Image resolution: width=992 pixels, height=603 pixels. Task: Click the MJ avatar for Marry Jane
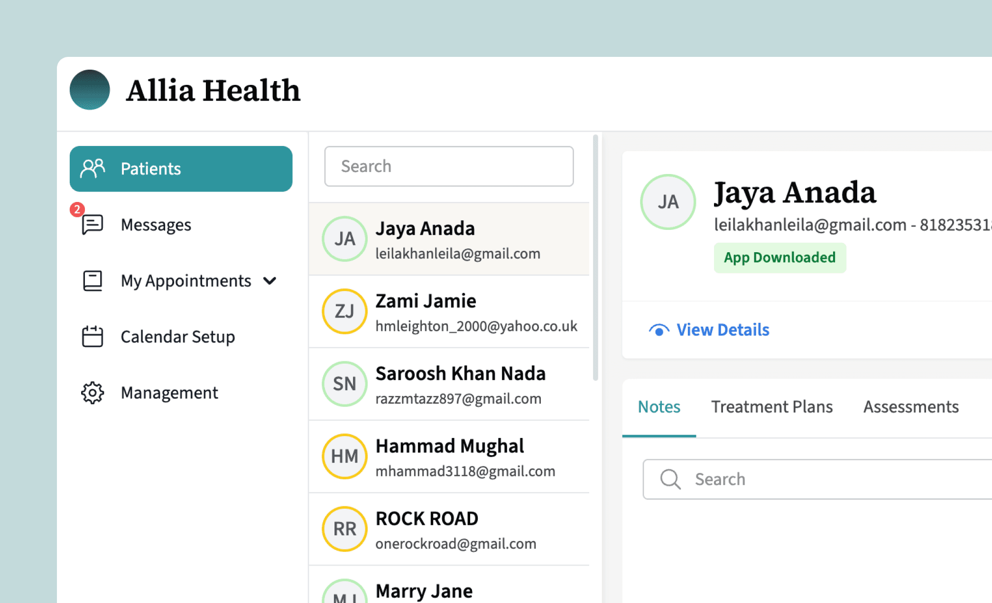point(344,592)
